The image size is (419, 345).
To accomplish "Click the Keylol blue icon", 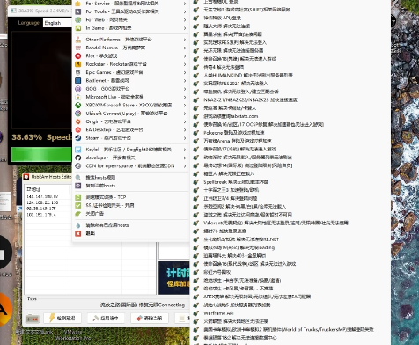I will (78, 150).
